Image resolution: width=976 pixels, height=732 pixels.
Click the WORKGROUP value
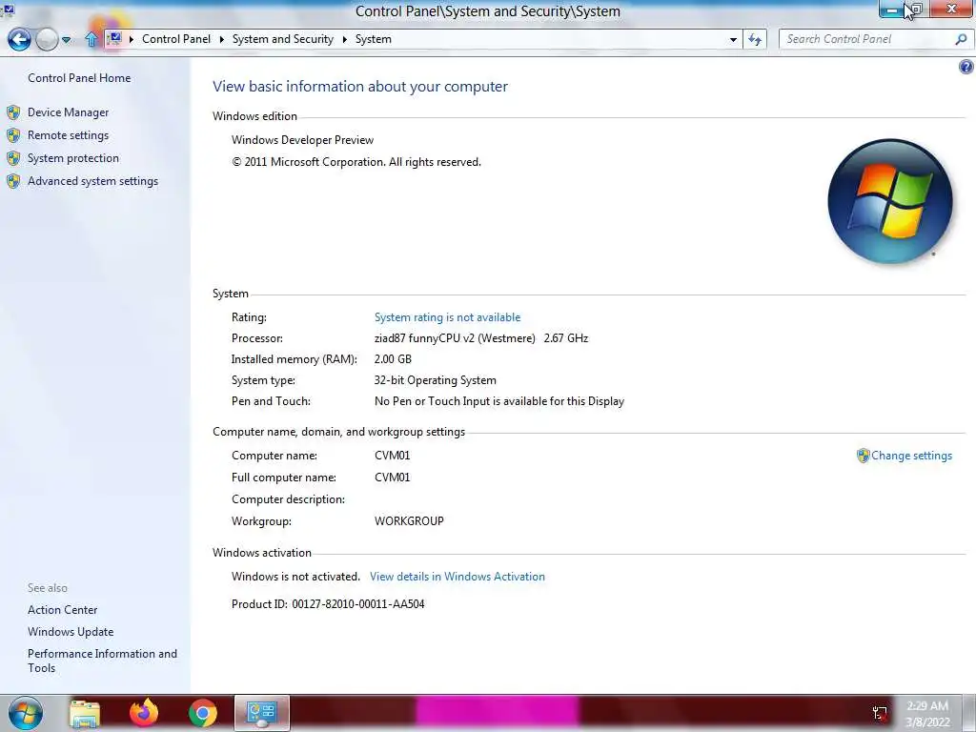tap(409, 521)
